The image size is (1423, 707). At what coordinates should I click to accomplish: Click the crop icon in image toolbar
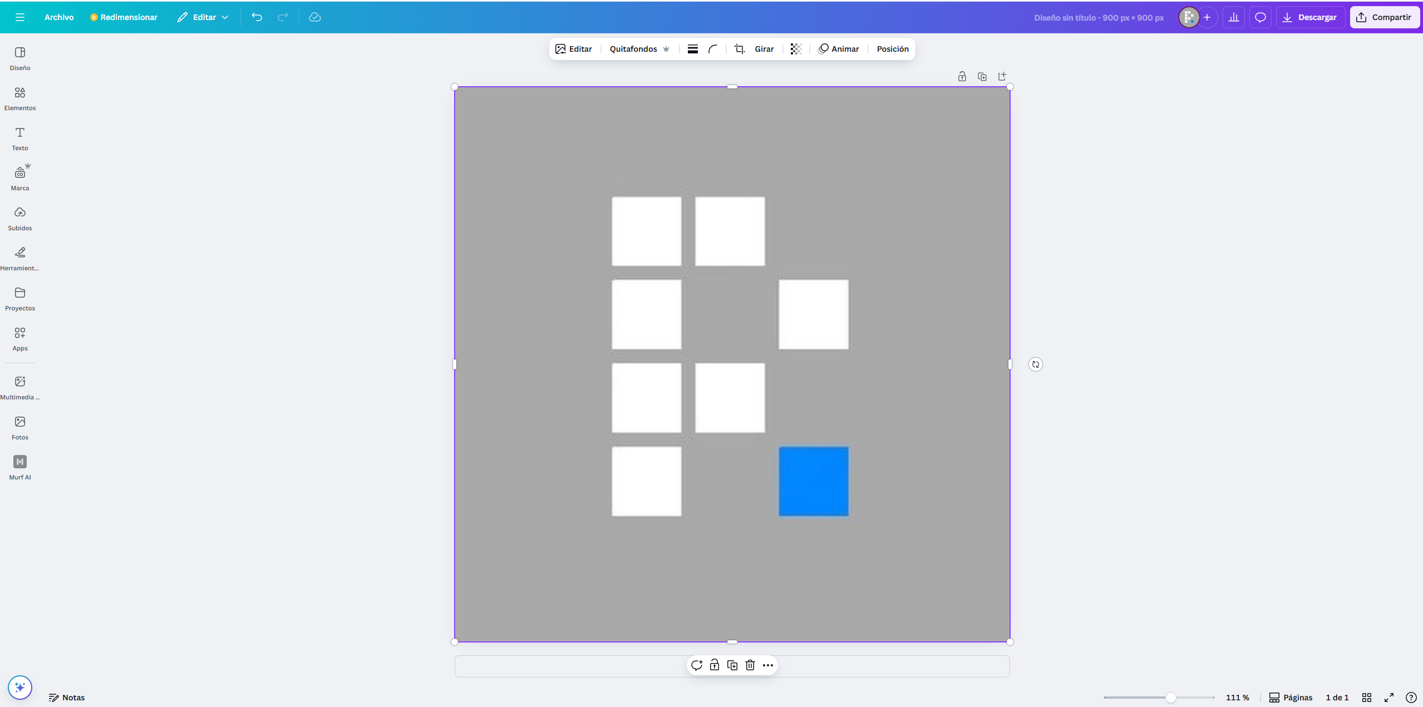739,49
